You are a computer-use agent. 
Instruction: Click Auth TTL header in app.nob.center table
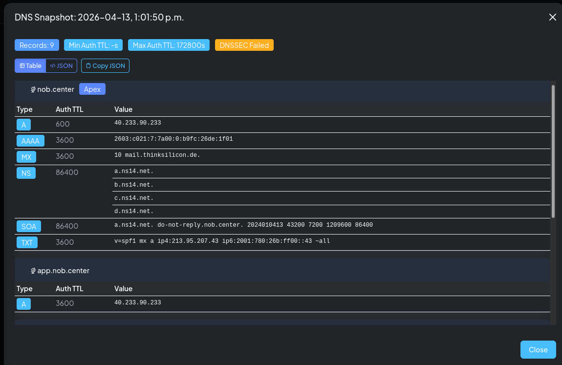69,289
